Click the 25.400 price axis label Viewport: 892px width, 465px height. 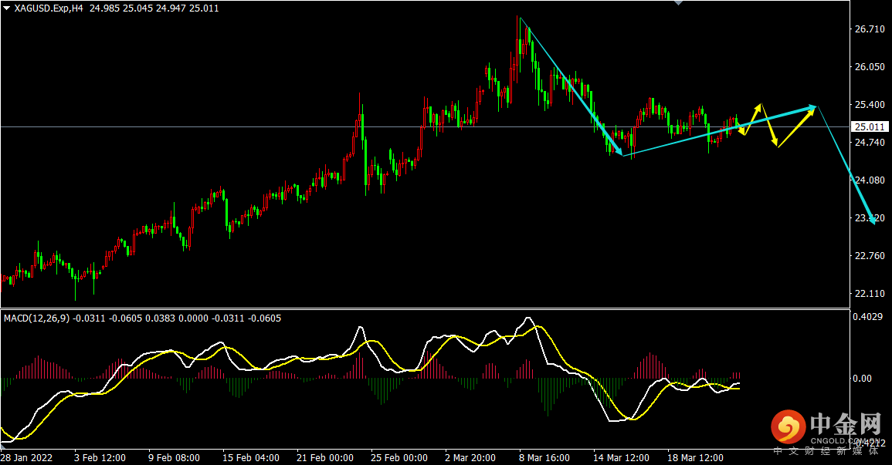tap(870, 104)
